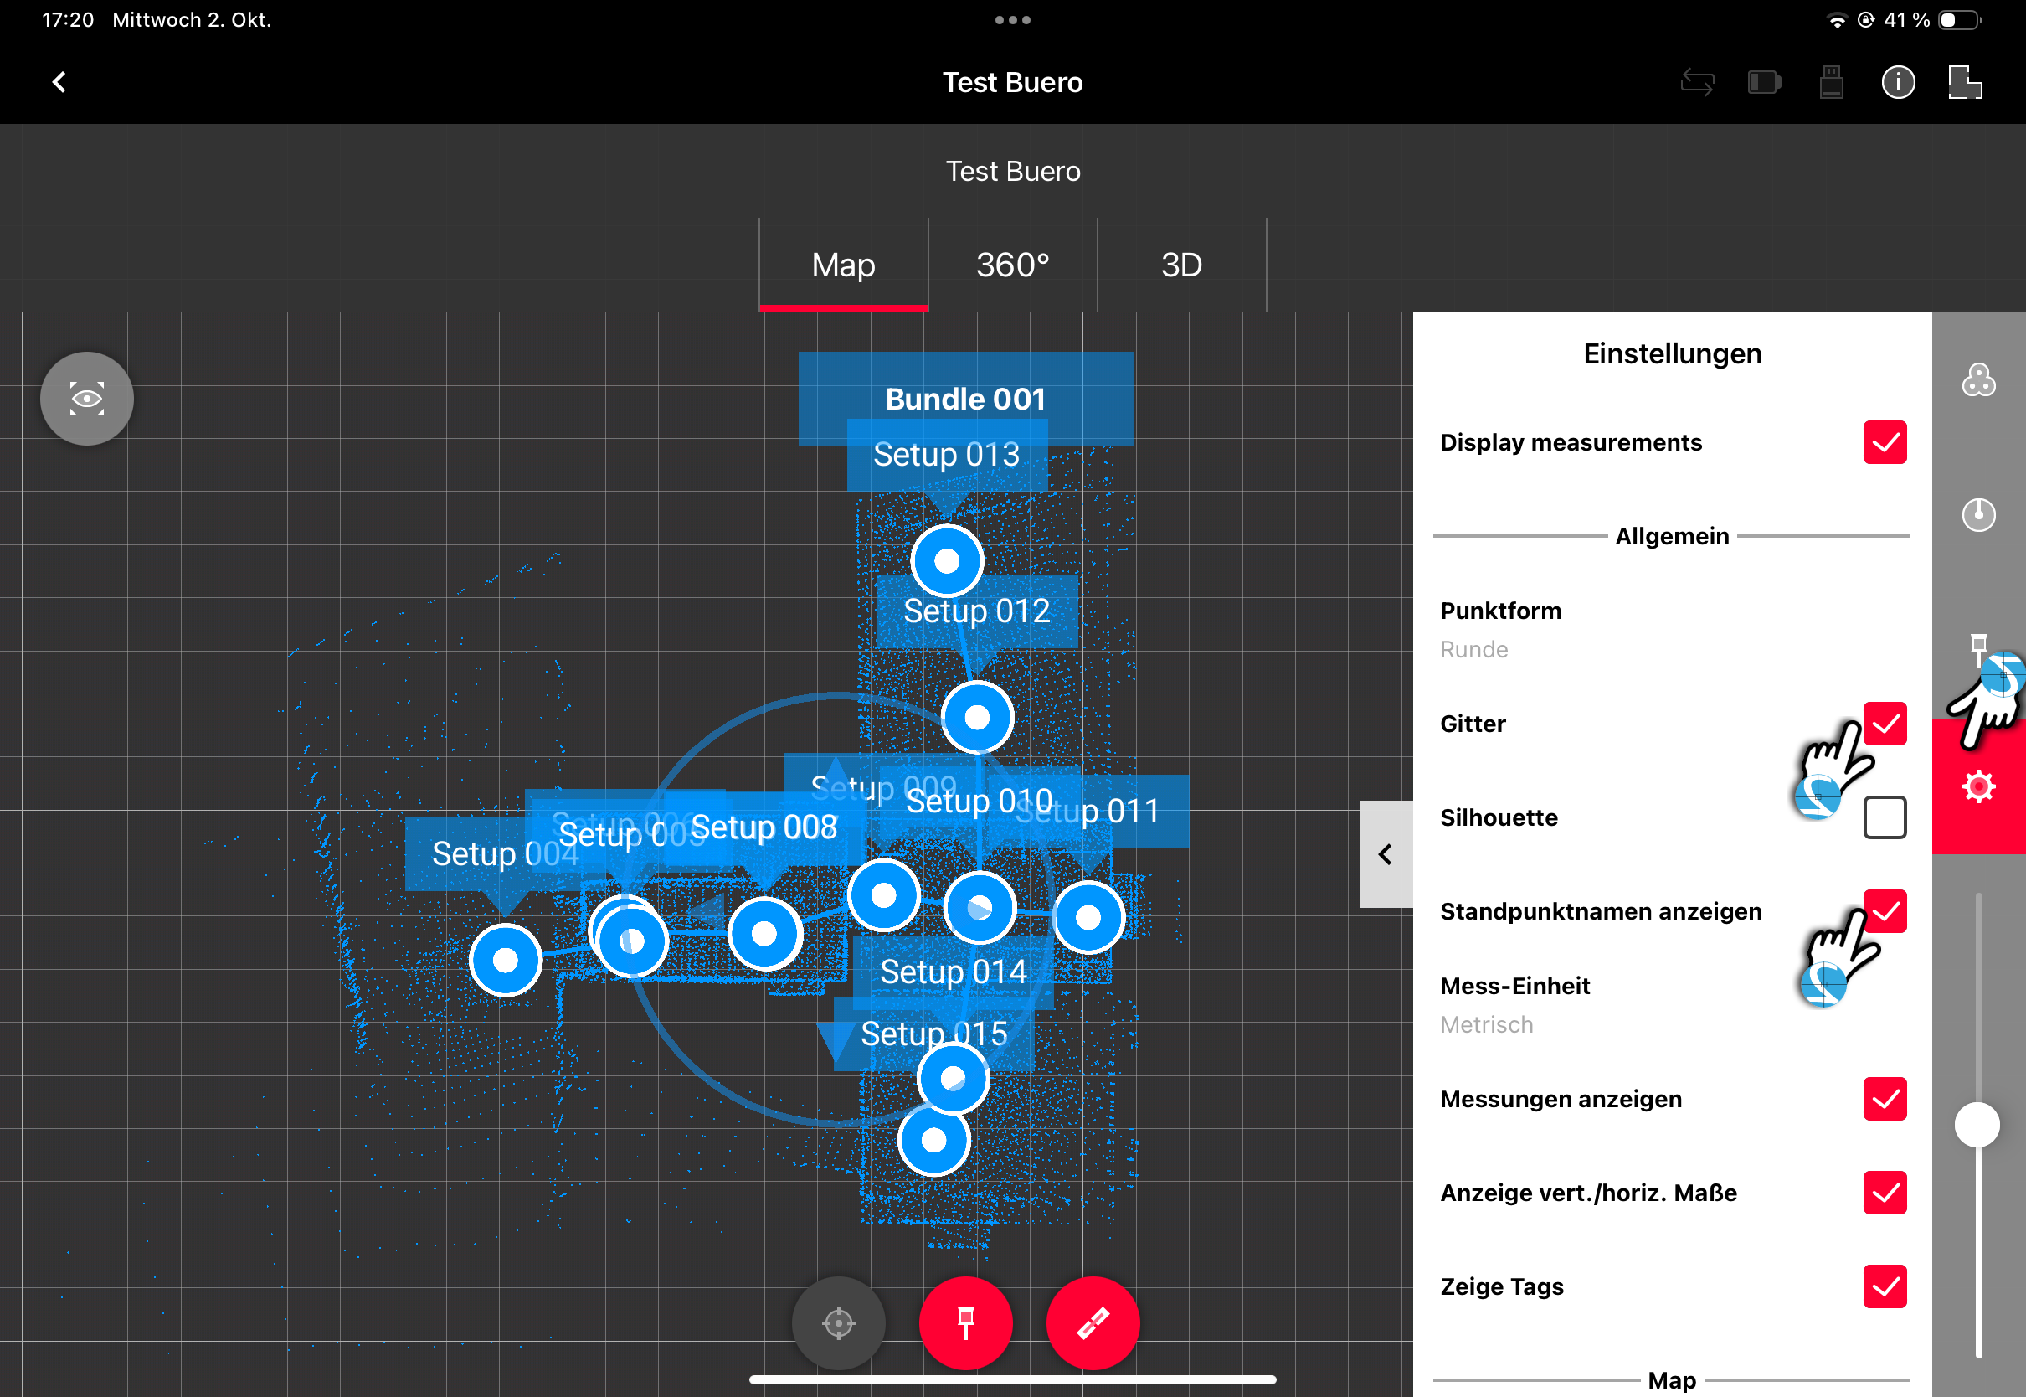The height and width of the screenshot is (1397, 2026).
Task: Switch to the 3D tab
Action: 1181,265
